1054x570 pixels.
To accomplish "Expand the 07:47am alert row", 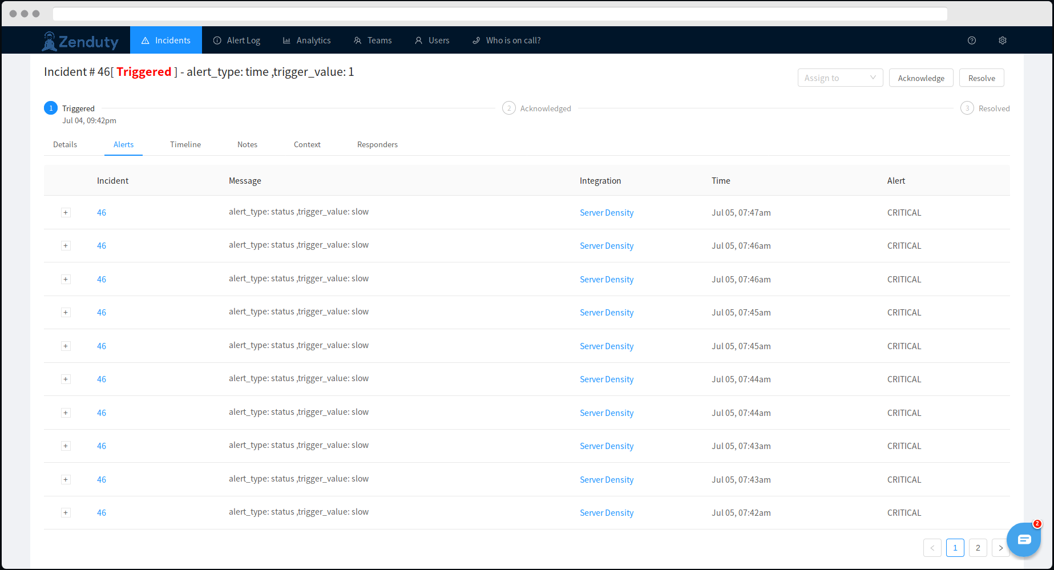I will (x=66, y=213).
